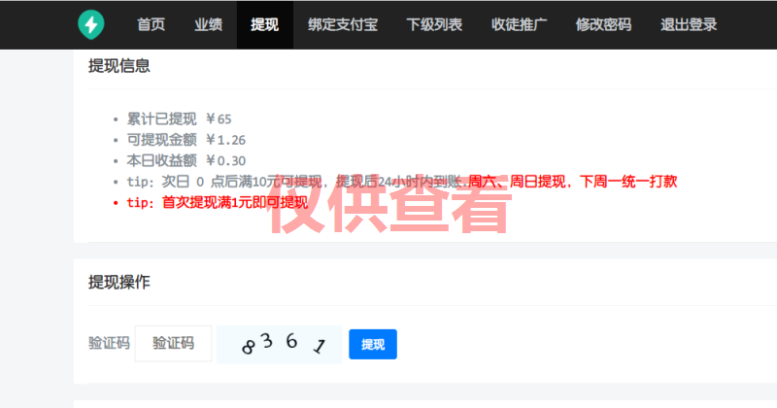Focus the 验证码 input field

(173, 343)
